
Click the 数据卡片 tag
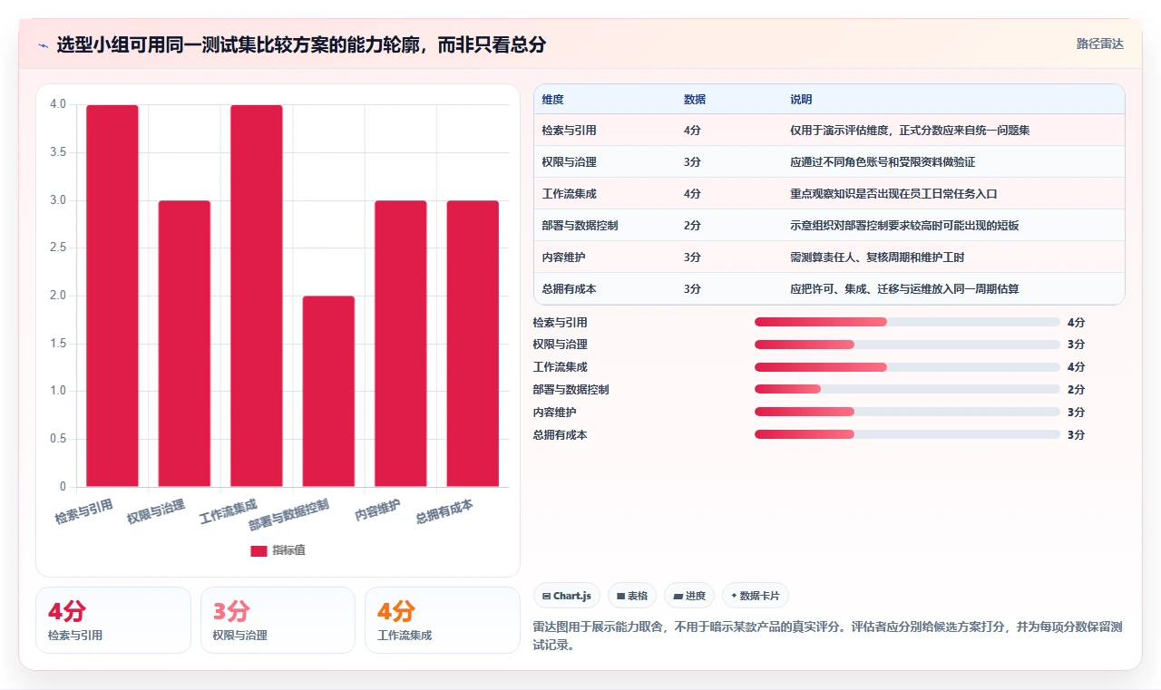(x=756, y=596)
